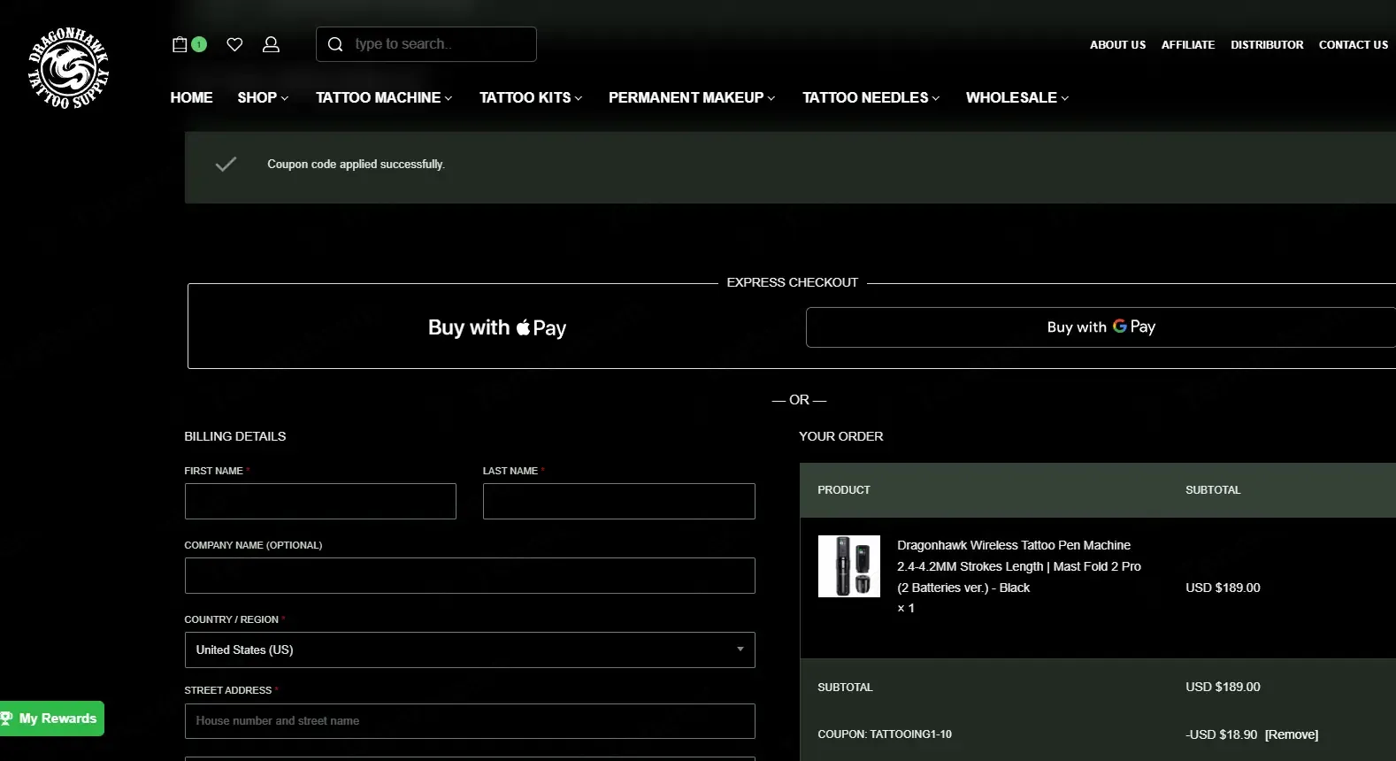1396x761 pixels.
Task: Click the 'Coupon code applied successfully' message
Action: (x=356, y=165)
